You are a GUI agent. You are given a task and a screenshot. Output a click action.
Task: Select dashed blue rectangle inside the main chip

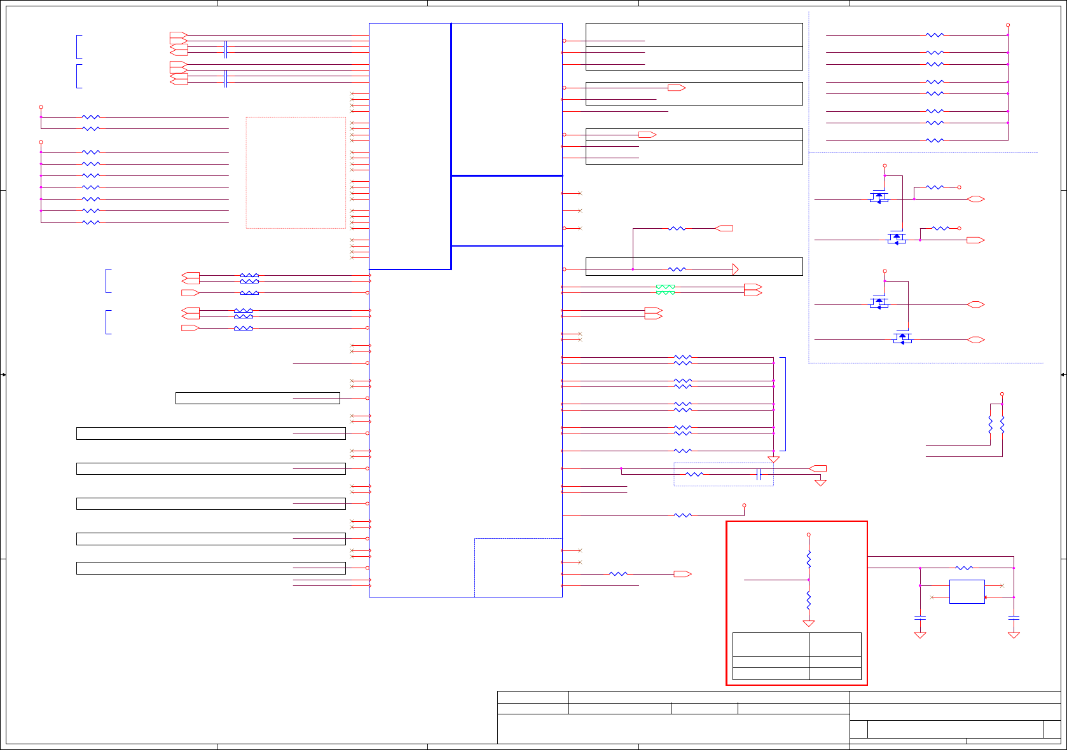click(518, 568)
